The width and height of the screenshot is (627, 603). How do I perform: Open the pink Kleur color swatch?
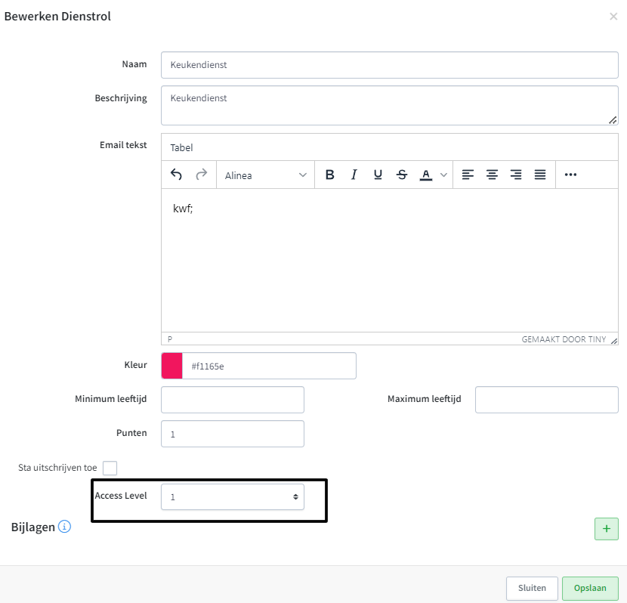point(172,366)
